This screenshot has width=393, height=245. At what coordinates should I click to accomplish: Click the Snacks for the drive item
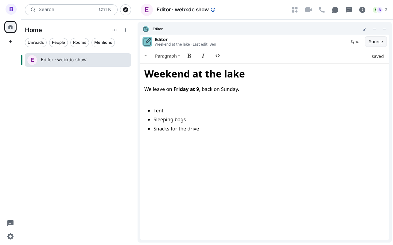point(176,129)
